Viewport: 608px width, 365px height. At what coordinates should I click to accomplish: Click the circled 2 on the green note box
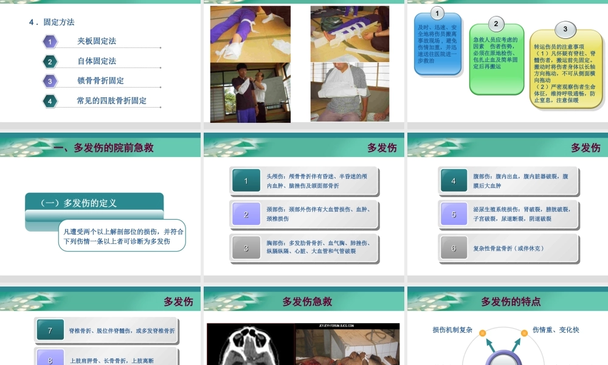497,25
